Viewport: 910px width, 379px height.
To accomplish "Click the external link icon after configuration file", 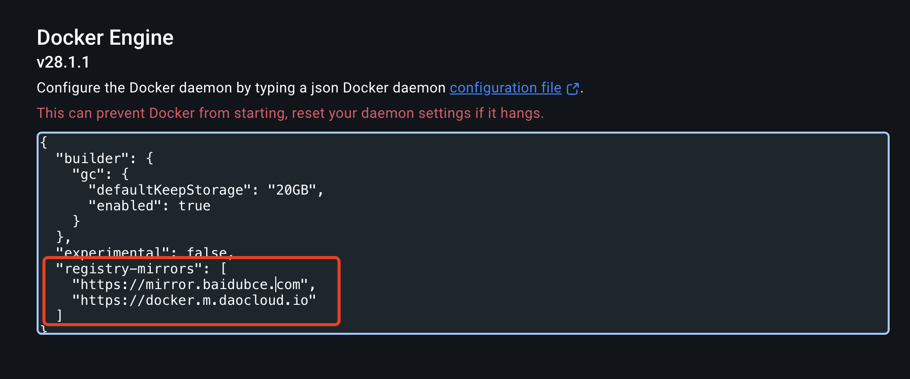I will pos(572,88).
